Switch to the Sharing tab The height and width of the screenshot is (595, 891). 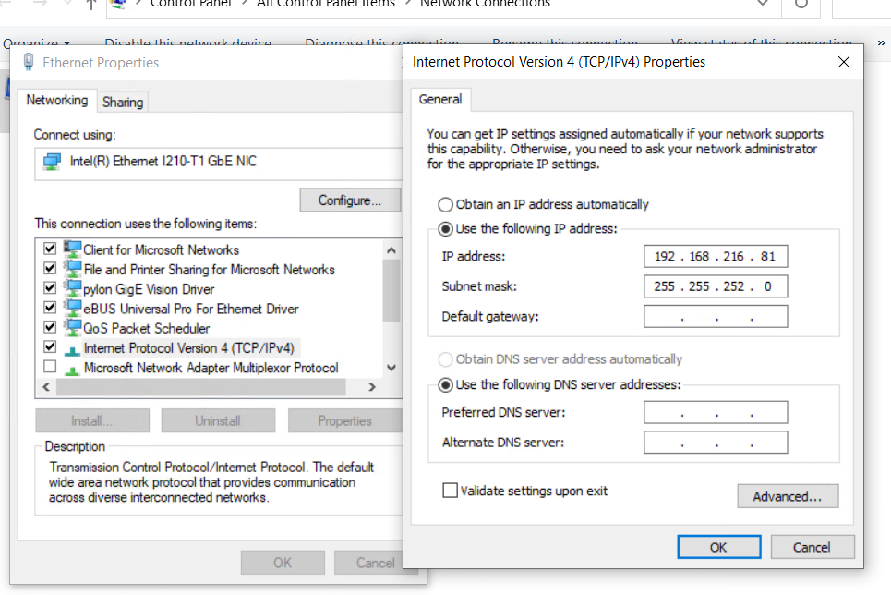click(x=123, y=103)
